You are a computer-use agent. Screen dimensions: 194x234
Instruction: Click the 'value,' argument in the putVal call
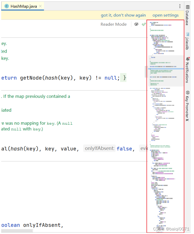coord(69,149)
